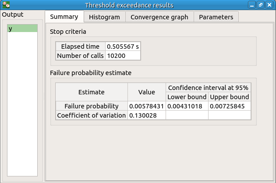Image resolution: width=276 pixels, height=183 pixels.
Task: Select the Summary tab
Action: tap(64, 17)
